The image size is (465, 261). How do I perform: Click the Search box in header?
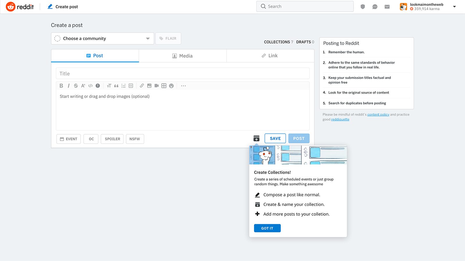click(x=305, y=6)
